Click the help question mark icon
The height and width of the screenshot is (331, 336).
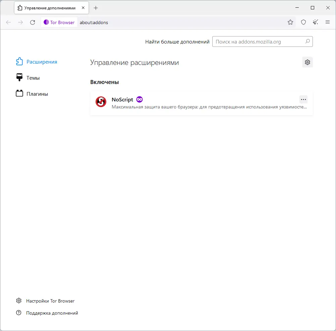[x=19, y=313]
